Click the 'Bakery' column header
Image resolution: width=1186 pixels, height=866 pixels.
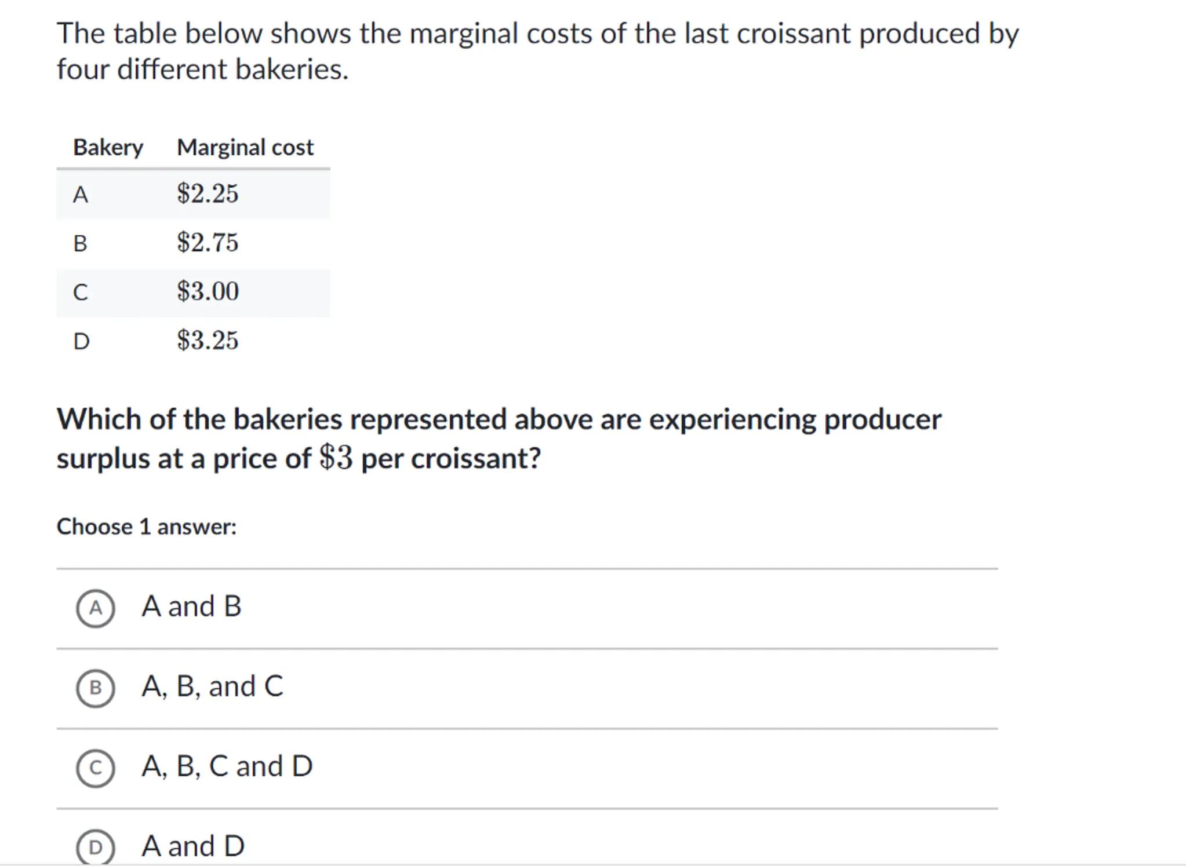click(x=108, y=147)
